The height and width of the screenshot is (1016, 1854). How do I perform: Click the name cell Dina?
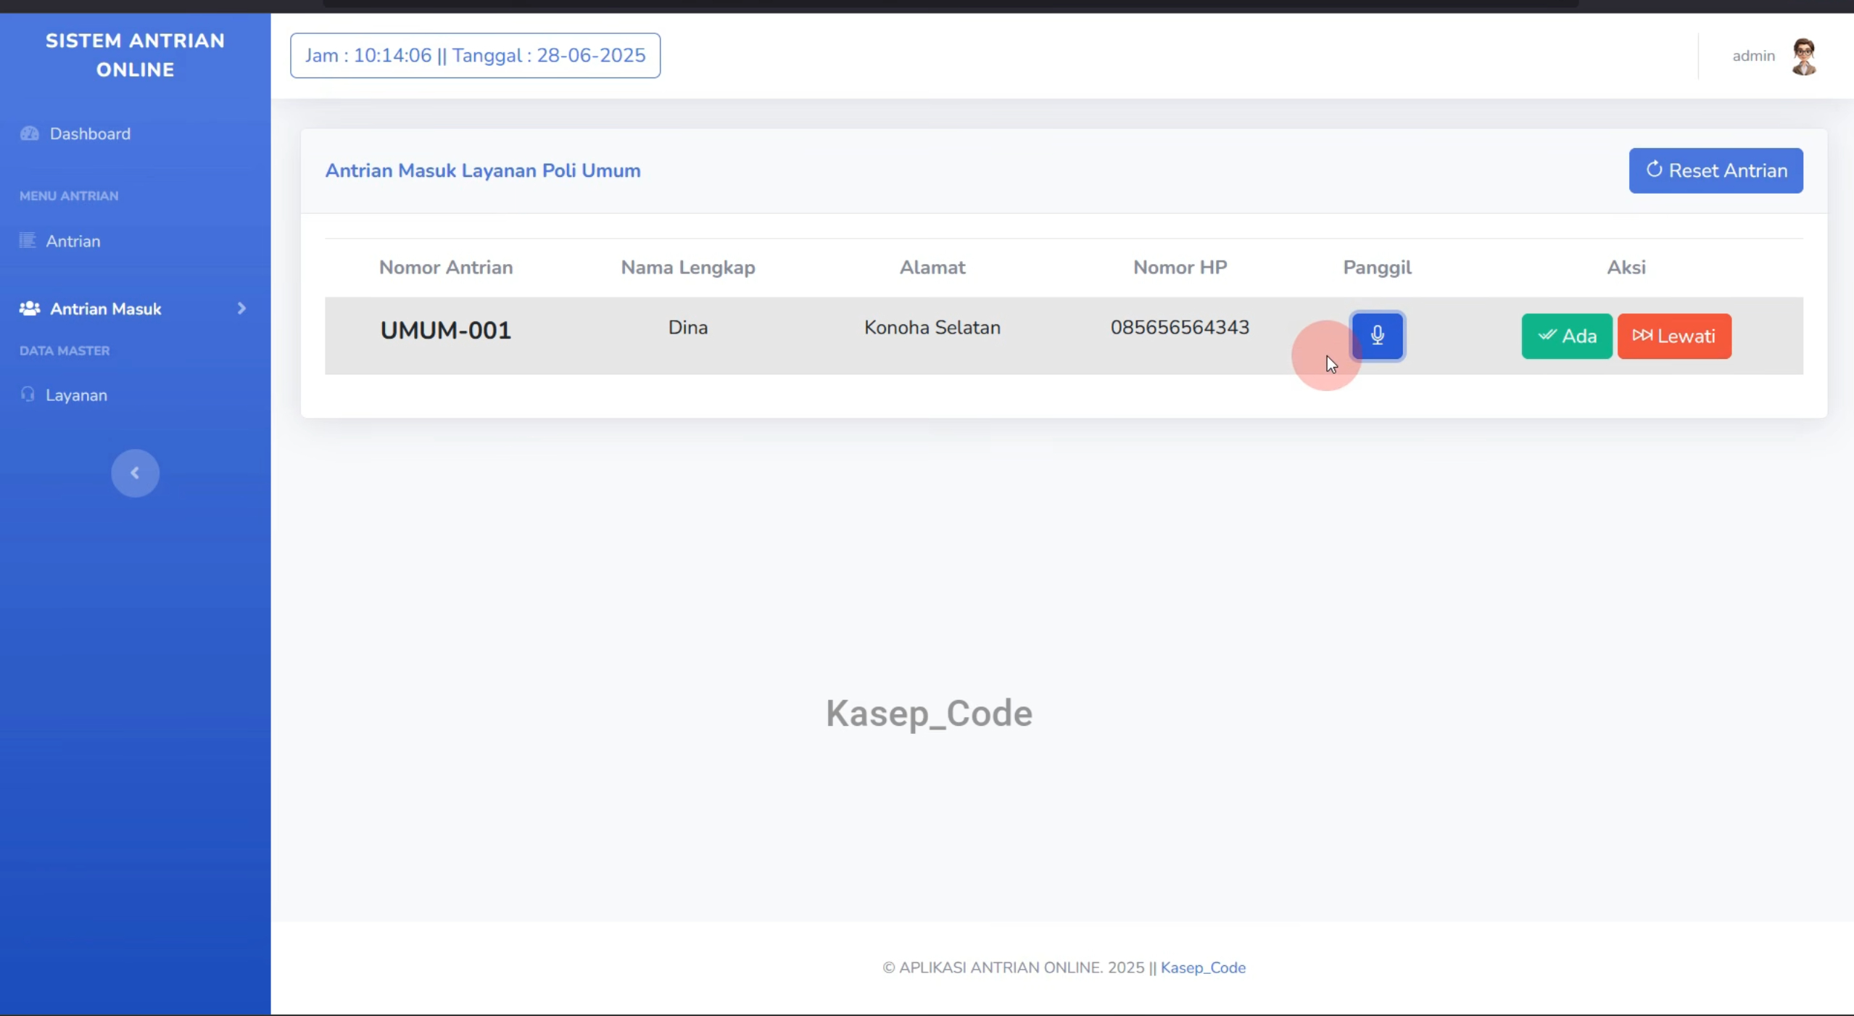(687, 327)
